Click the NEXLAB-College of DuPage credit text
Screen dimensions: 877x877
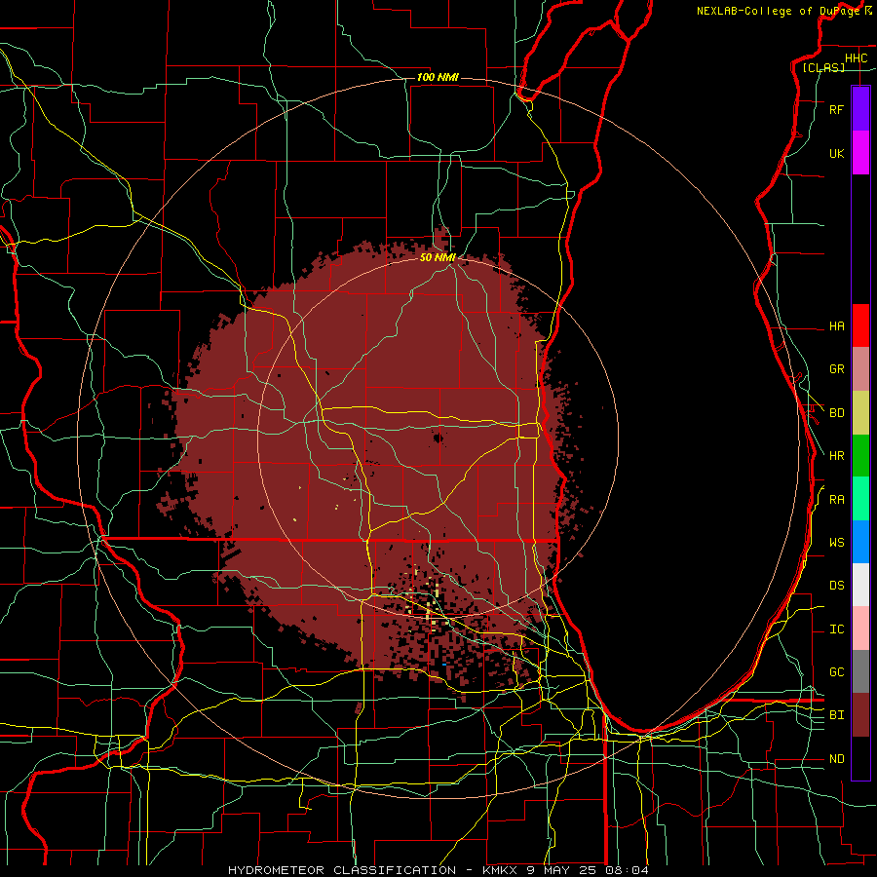780,11
